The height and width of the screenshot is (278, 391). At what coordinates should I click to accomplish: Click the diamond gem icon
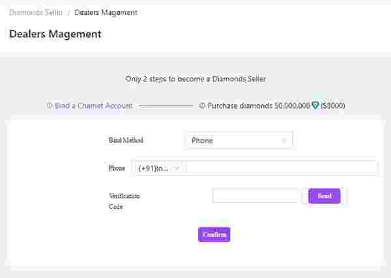pos(315,105)
